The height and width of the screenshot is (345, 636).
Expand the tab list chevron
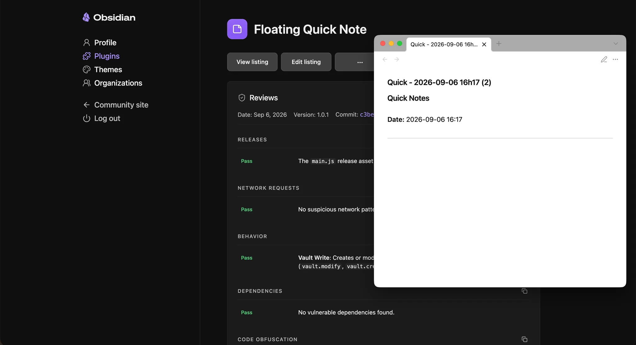(x=616, y=44)
